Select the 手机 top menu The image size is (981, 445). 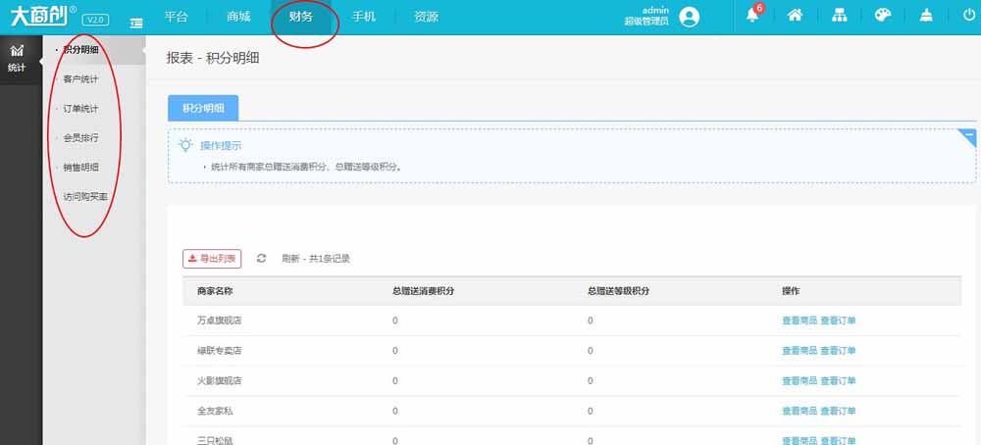364,17
